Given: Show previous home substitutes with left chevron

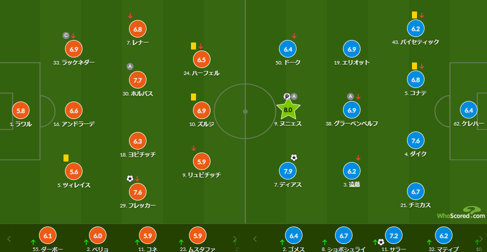Looking at the screenshot, I should click(x=9, y=238).
